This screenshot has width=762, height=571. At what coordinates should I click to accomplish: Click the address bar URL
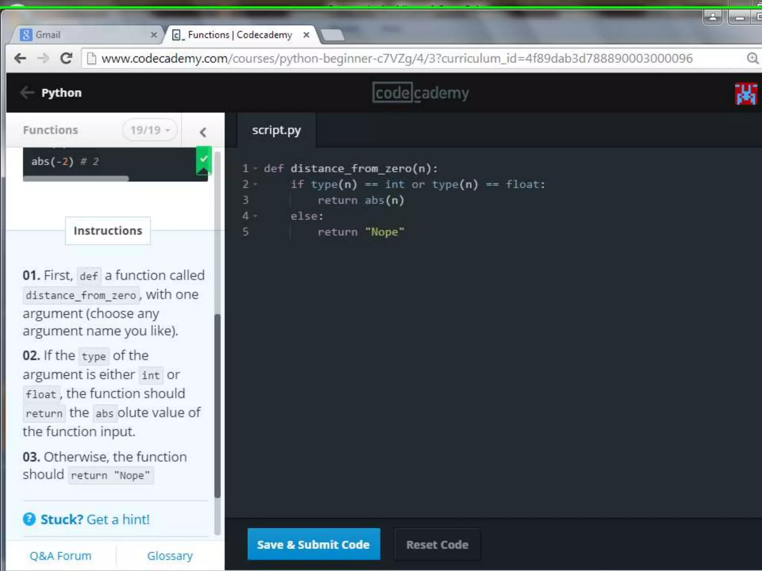click(x=397, y=58)
